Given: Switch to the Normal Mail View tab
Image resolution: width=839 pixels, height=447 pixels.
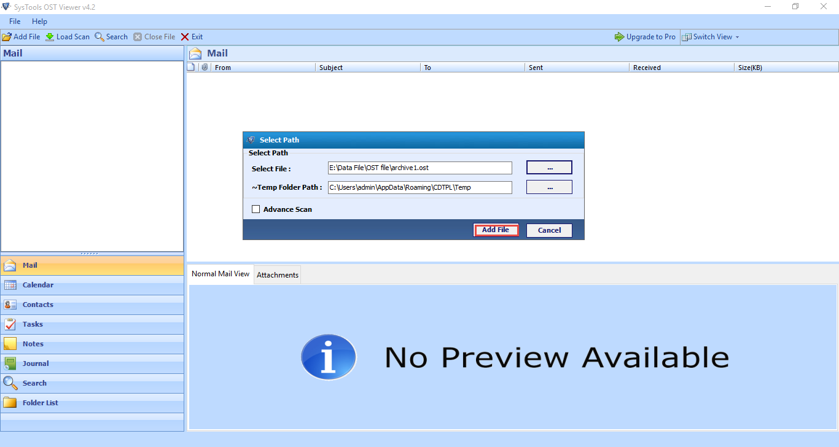Looking at the screenshot, I should point(220,274).
